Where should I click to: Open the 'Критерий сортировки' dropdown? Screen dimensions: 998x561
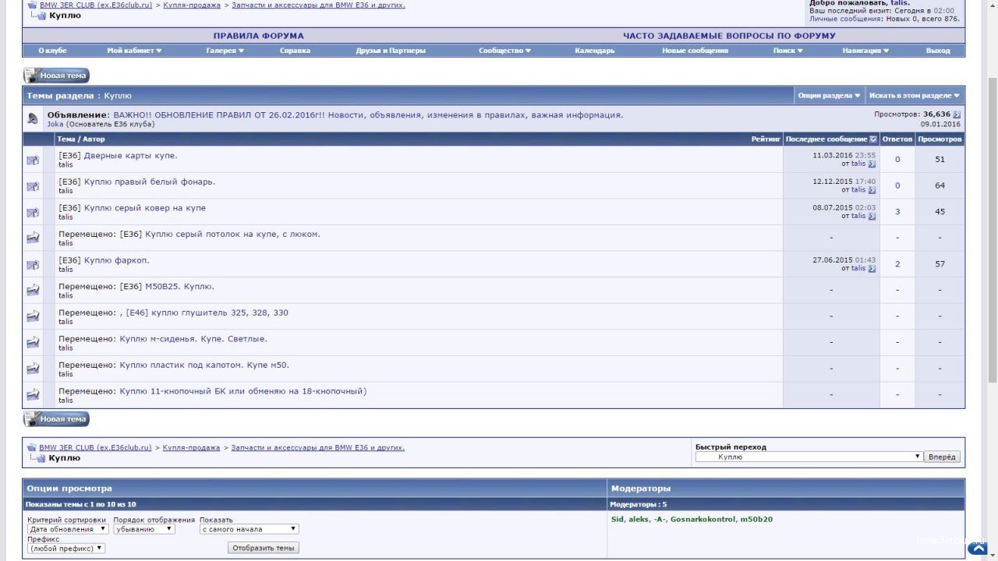(68, 529)
